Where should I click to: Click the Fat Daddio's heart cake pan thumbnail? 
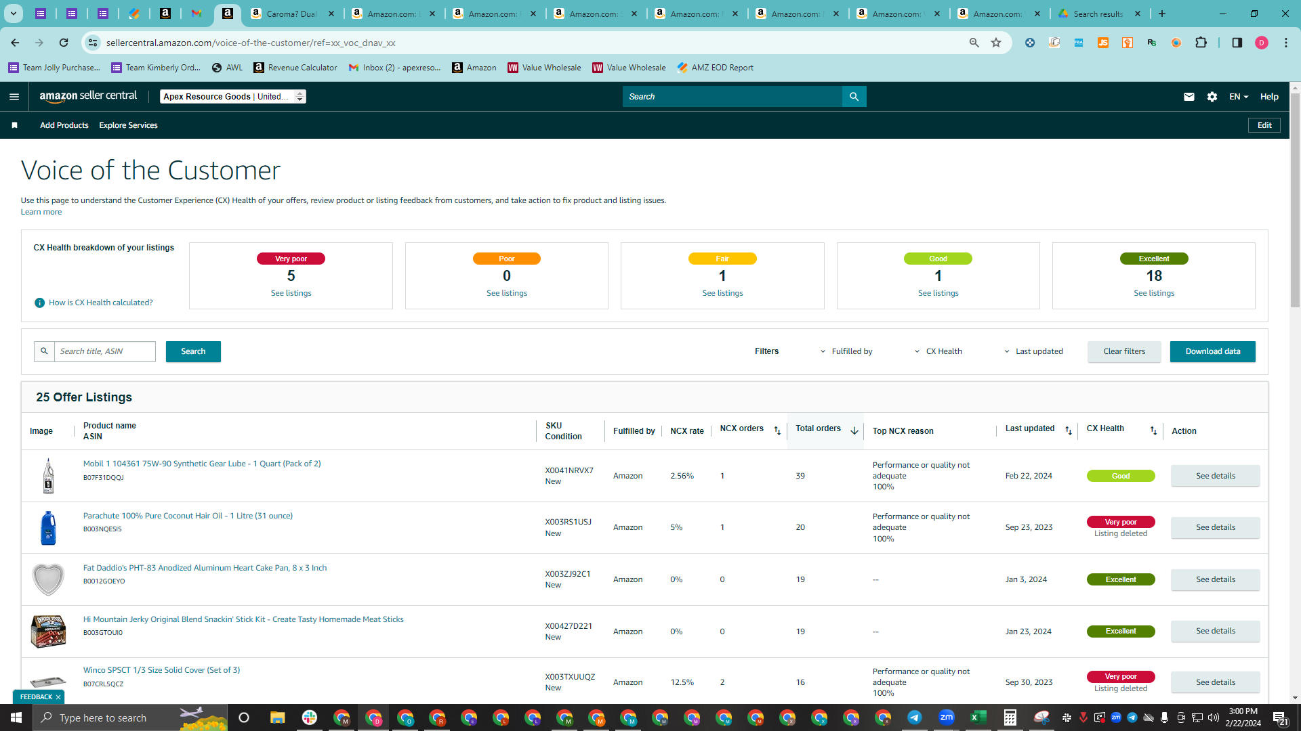48,579
